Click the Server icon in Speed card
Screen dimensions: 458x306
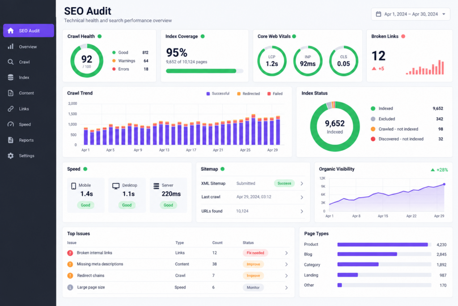pyautogui.click(x=156, y=186)
